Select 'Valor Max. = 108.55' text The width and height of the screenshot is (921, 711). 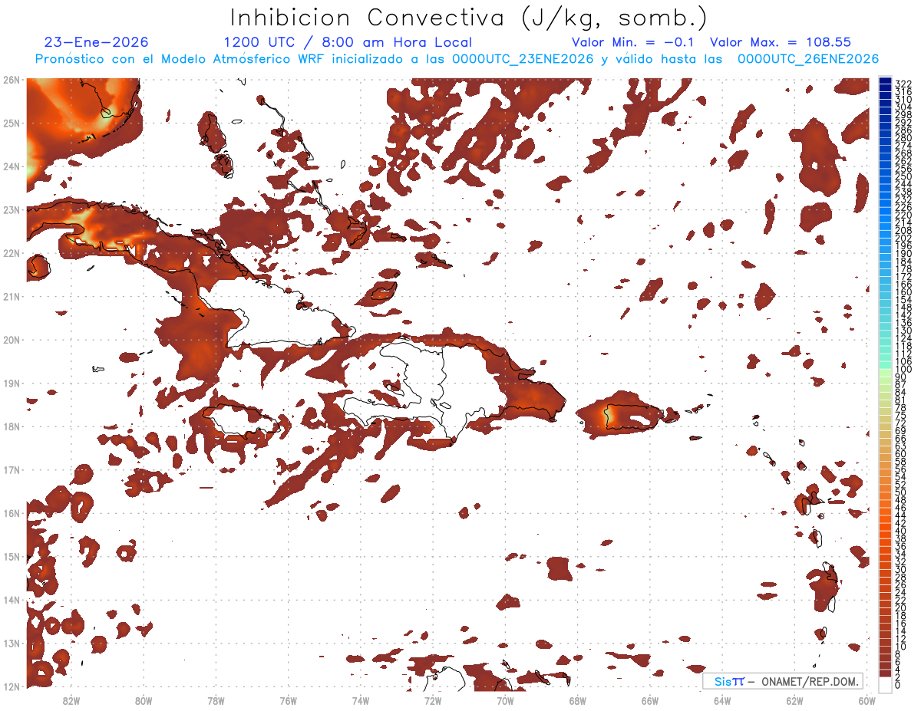[x=781, y=42]
